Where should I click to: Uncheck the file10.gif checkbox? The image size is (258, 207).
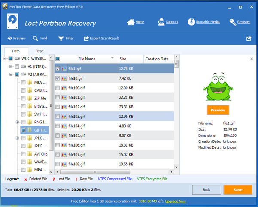point(58,78)
